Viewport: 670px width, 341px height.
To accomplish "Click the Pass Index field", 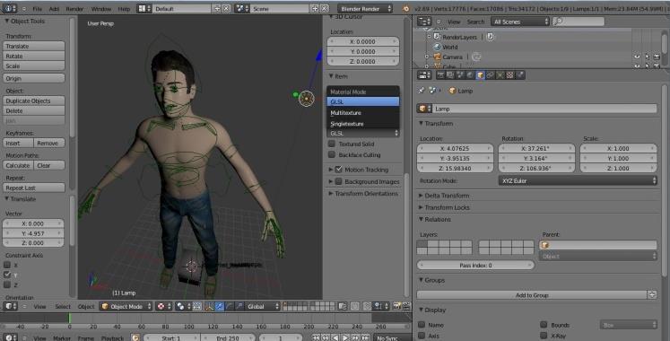I will [475, 265].
